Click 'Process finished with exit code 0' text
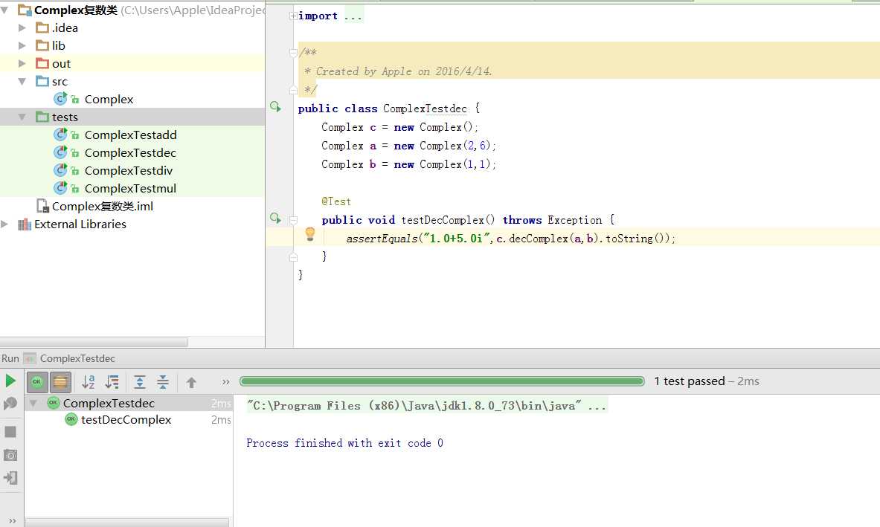This screenshot has height=527, width=880. 344,443
